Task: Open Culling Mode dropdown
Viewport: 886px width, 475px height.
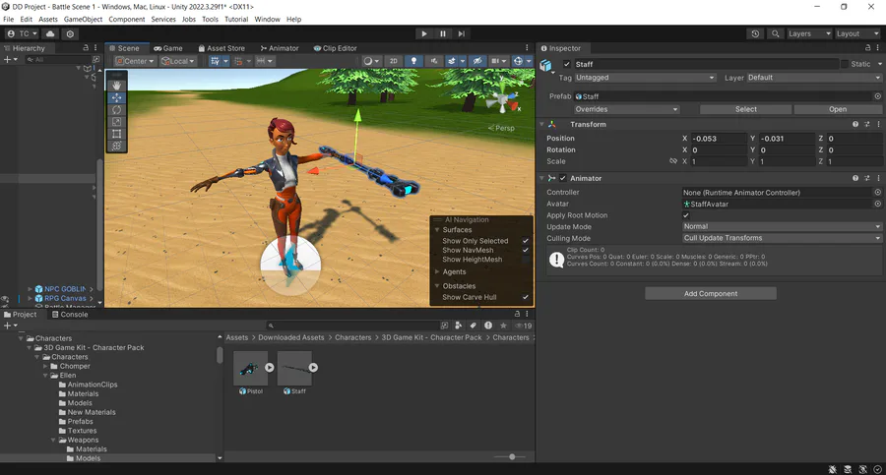Action: click(x=782, y=238)
